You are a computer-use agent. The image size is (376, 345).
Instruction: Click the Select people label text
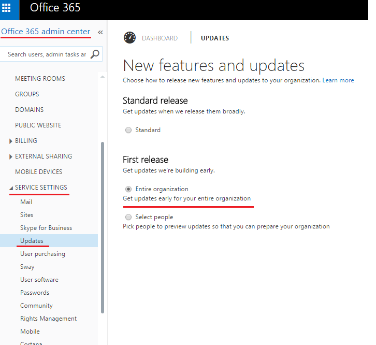[x=154, y=217]
